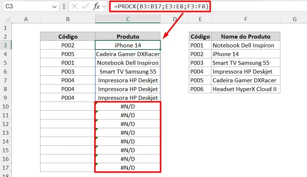Image resolution: width=307 pixels, height=177 pixels.
Task: Click the formula bar options dots
Action: (64, 7)
